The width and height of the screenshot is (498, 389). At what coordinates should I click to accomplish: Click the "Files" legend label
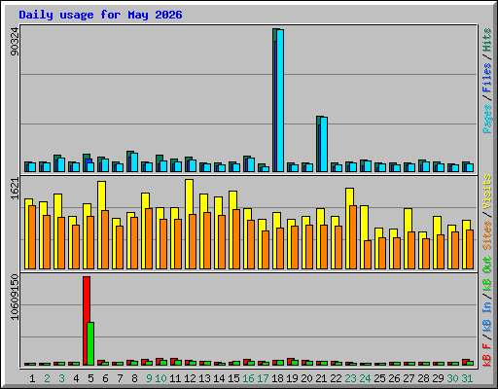tap(486, 77)
